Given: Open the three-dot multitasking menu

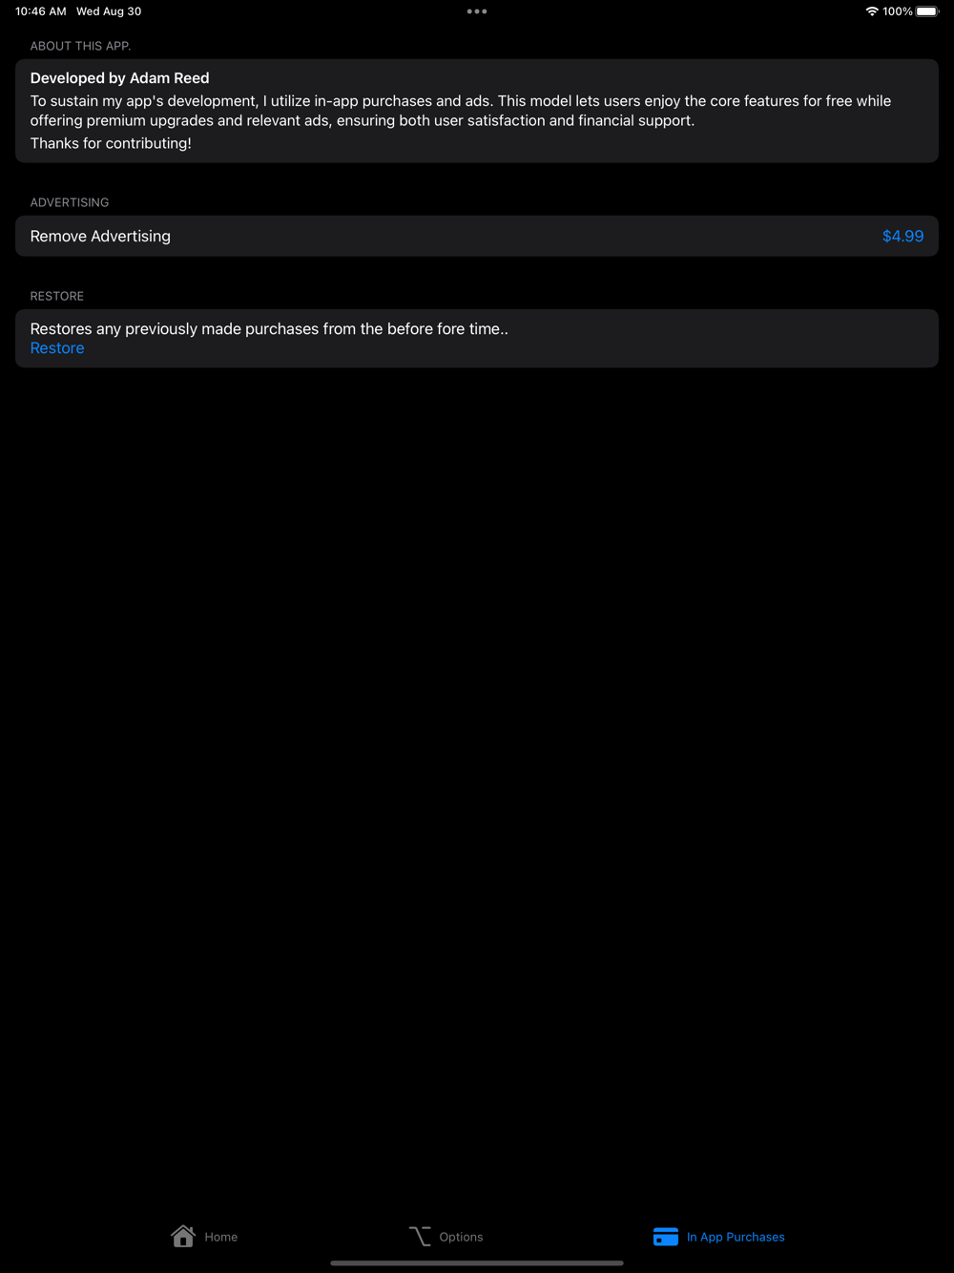Looking at the screenshot, I should [477, 11].
